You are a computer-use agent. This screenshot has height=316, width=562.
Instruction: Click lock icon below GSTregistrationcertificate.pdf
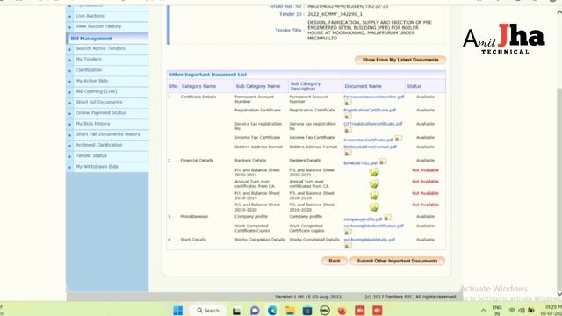[348, 130]
